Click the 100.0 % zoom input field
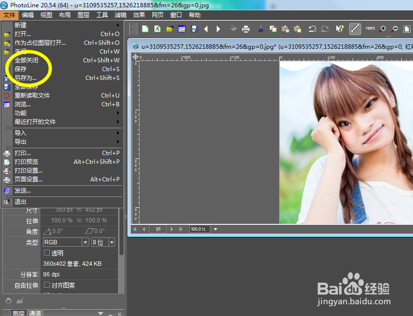Image resolution: width=413 pixels, height=316 pixels. pyautogui.click(x=199, y=229)
